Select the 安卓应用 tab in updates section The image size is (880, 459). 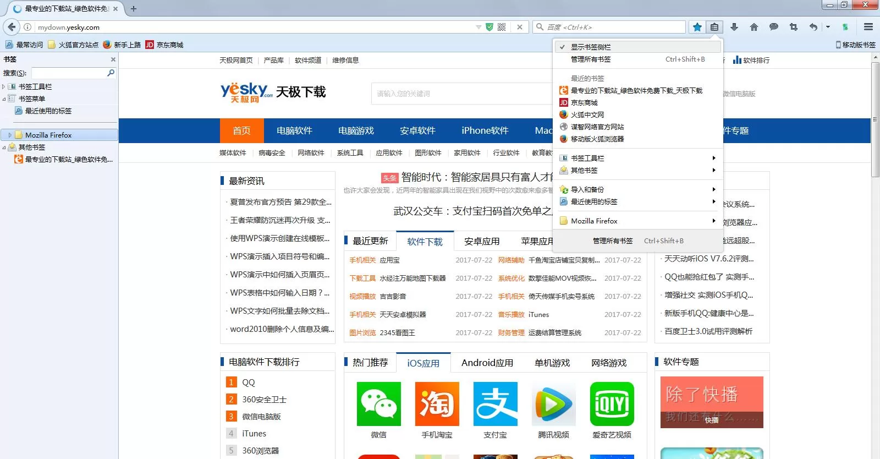tap(482, 242)
